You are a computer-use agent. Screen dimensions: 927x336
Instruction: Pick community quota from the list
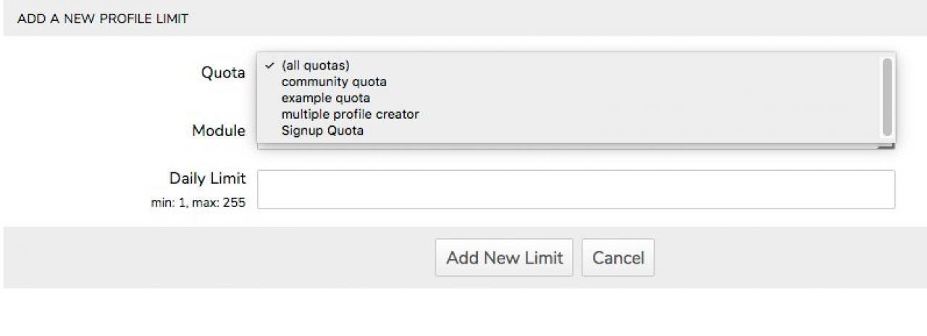(x=334, y=82)
